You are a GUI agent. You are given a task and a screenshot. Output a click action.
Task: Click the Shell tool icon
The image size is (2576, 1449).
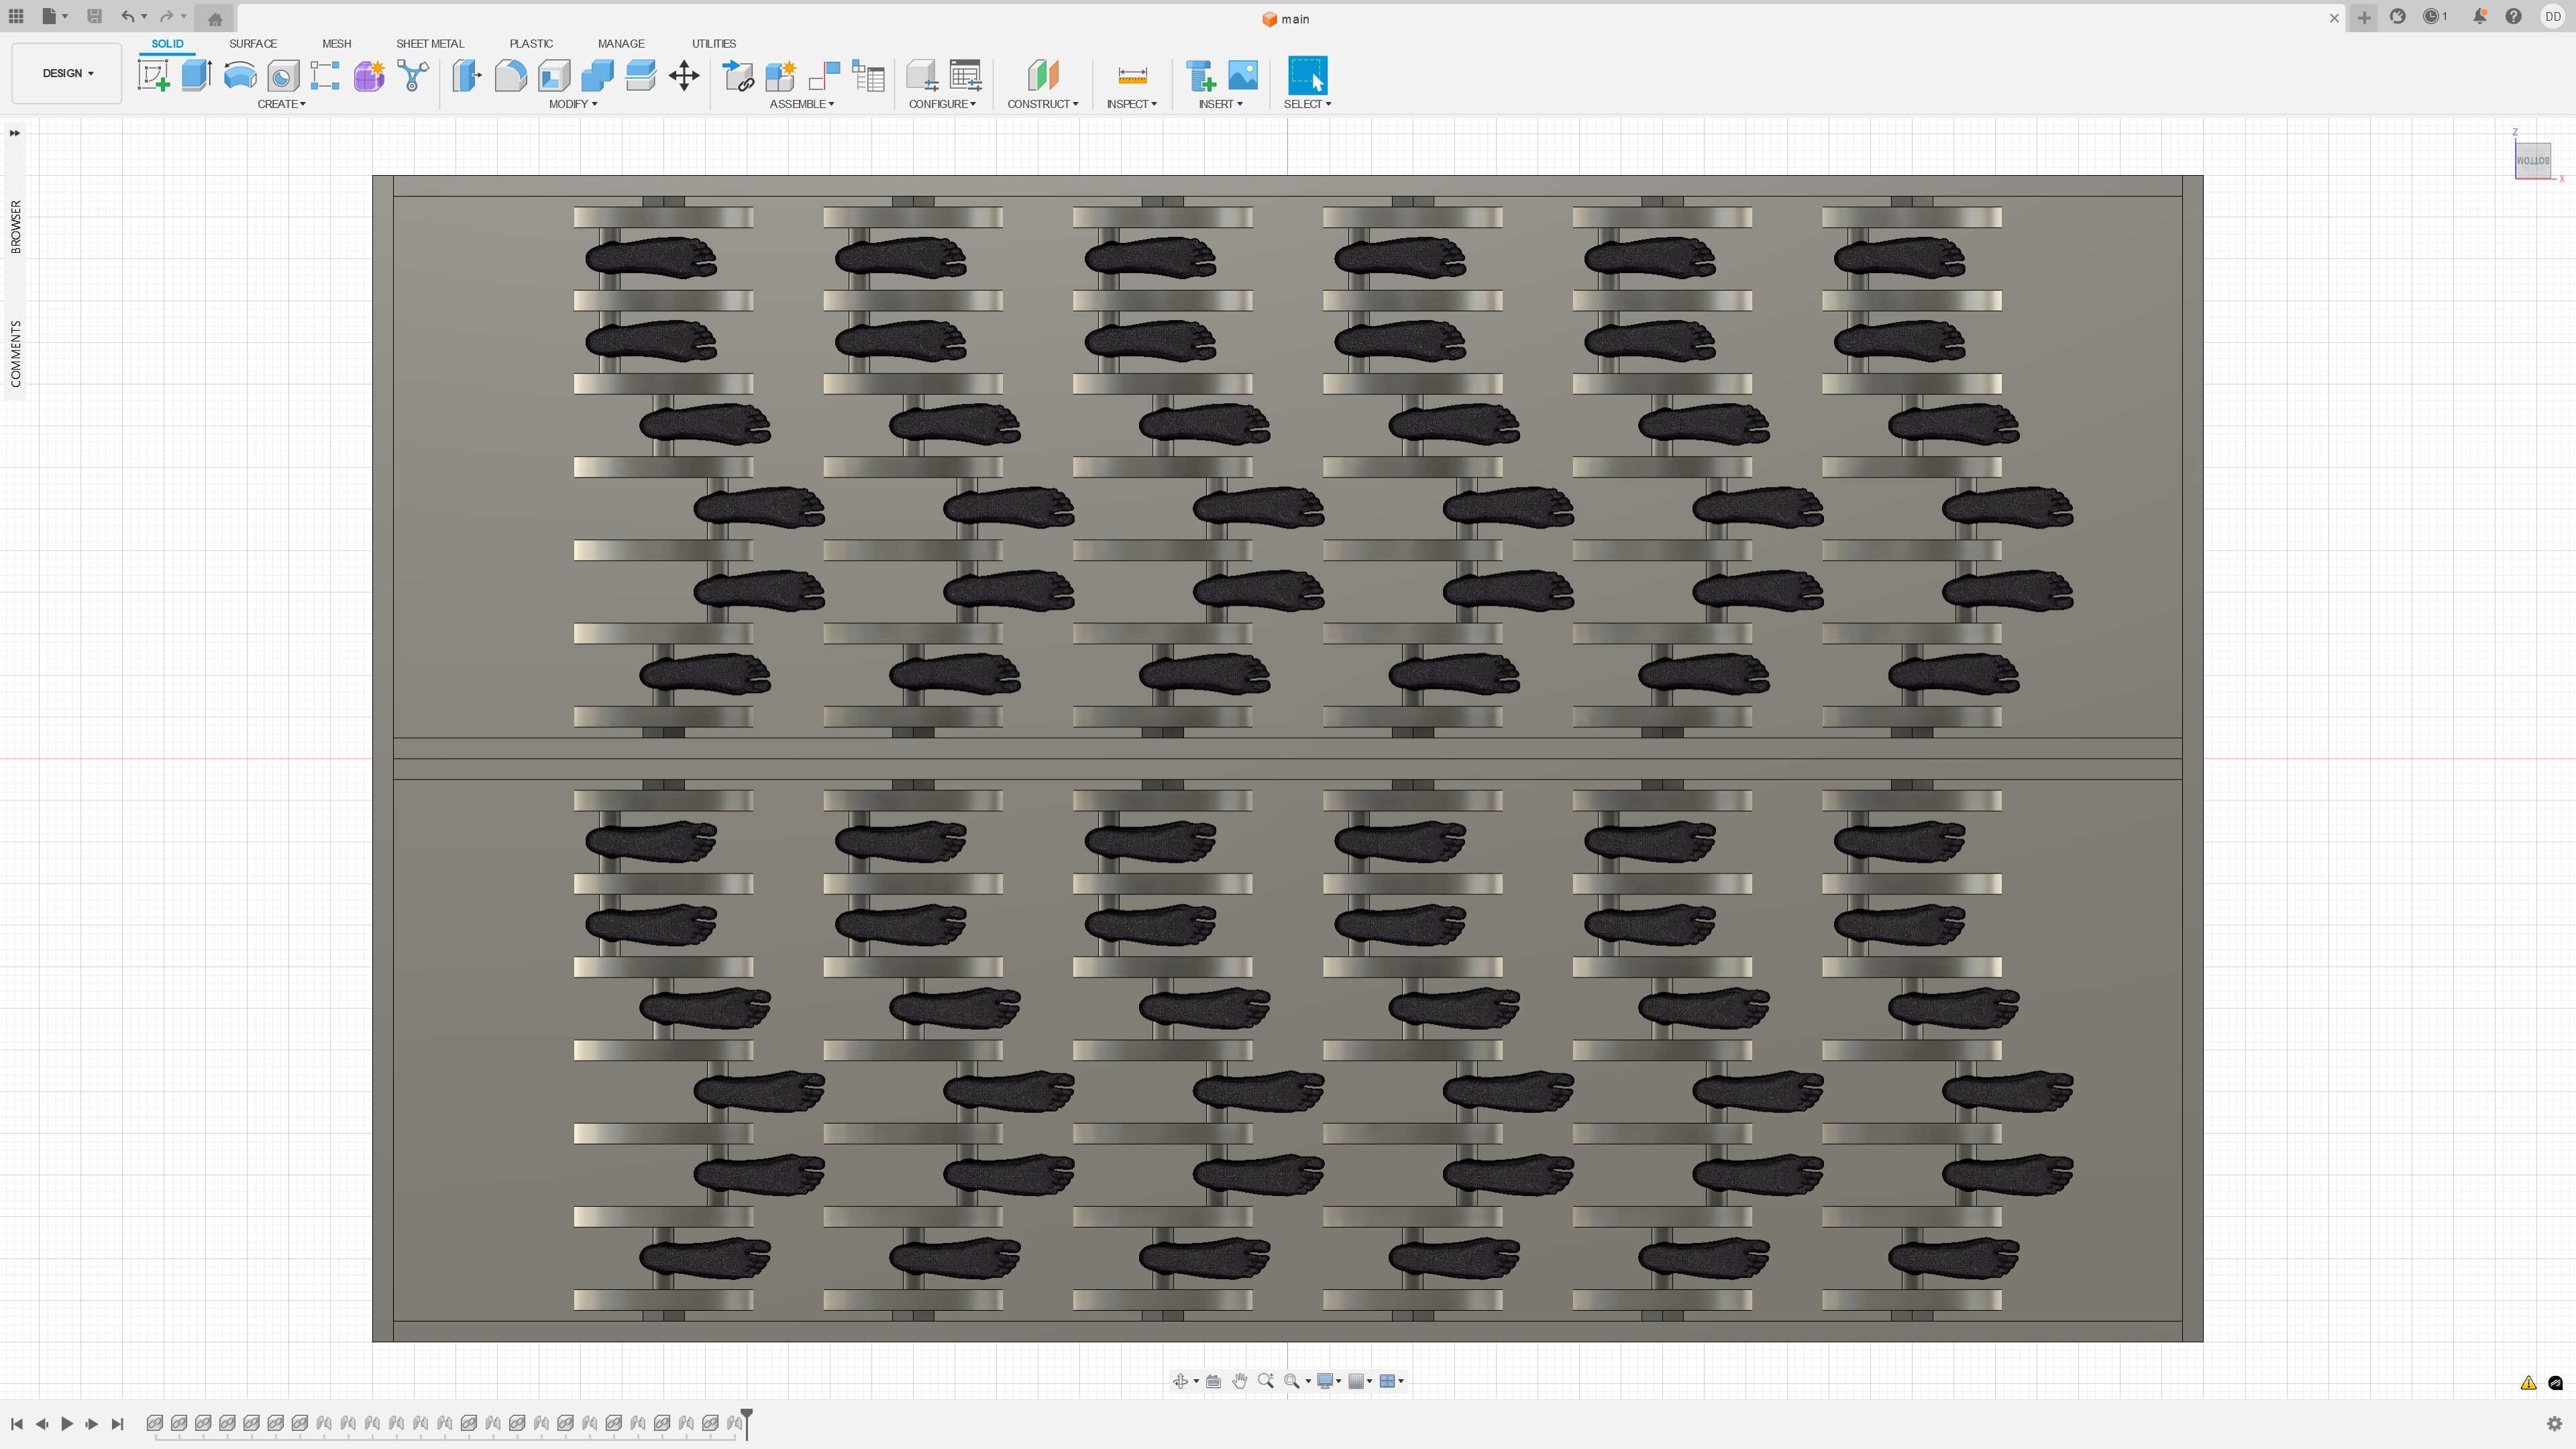click(x=554, y=76)
